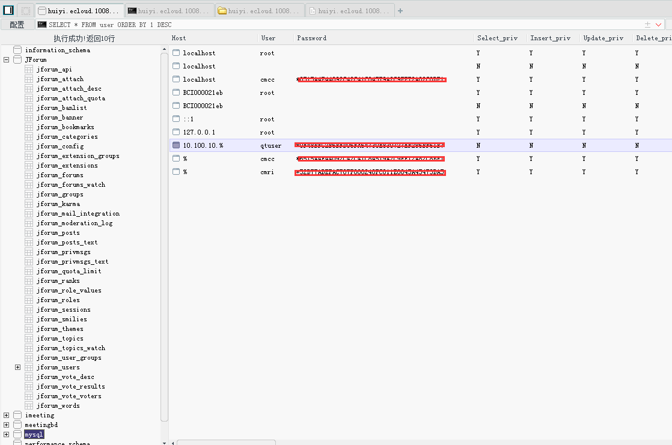Toggle checkbox for 10.100.10.% qtuser row
This screenshot has width=672, height=445.
click(176, 145)
